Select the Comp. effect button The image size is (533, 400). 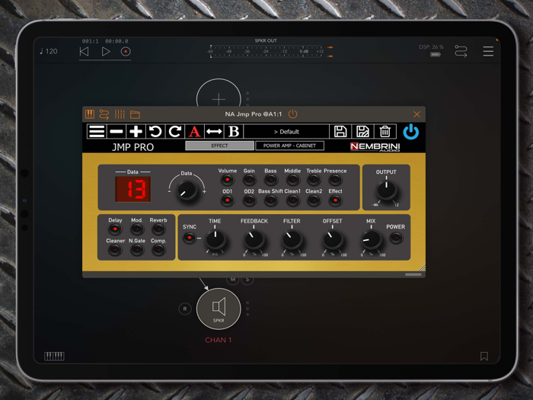[158, 250]
